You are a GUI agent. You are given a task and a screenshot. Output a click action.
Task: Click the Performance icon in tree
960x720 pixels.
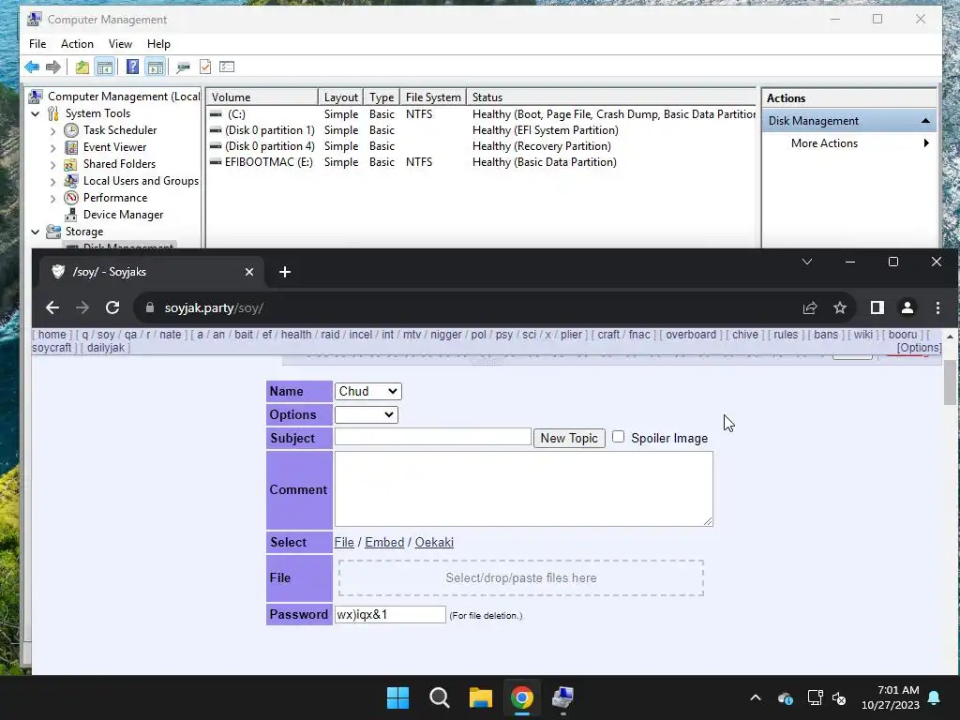click(71, 198)
